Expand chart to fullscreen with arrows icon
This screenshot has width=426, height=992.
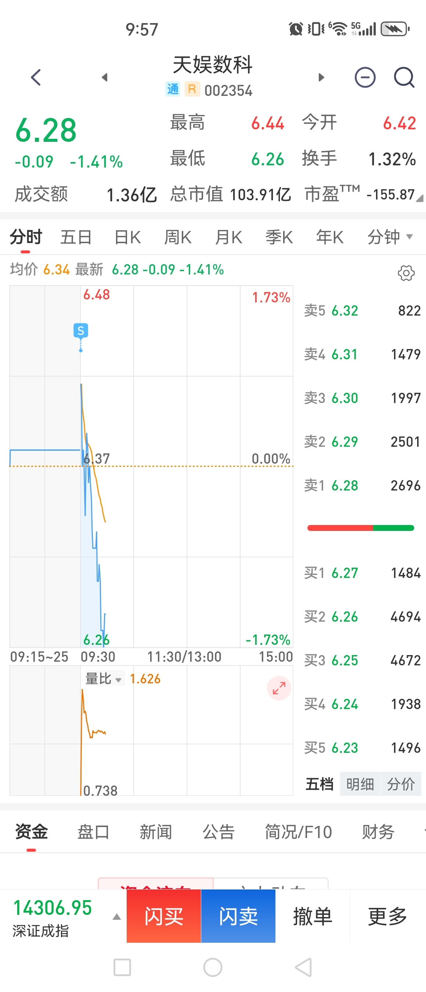click(x=279, y=688)
